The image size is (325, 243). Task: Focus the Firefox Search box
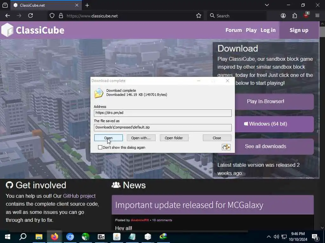tap(237, 16)
